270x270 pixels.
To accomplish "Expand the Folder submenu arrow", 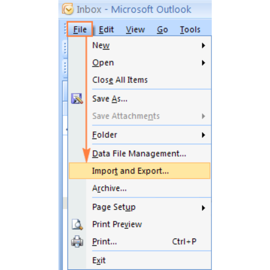I will pyautogui.click(x=204, y=135).
